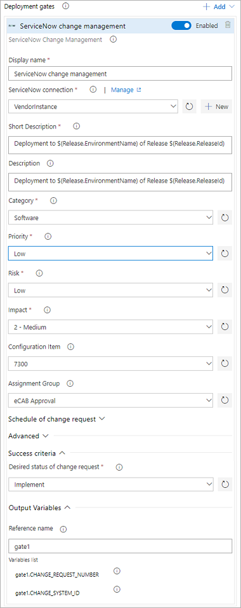The image size is (241, 608).
Task: Open the Risk dropdown
Action: [x=110, y=290]
